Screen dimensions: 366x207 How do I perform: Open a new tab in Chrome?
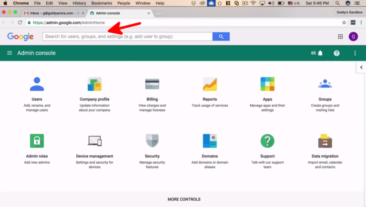(x=159, y=13)
